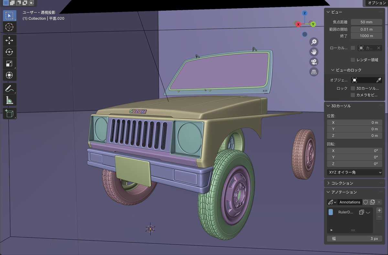Enable the レンダー領域 checkbox
This screenshot has height=255, width=388.
(x=353, y=60)
